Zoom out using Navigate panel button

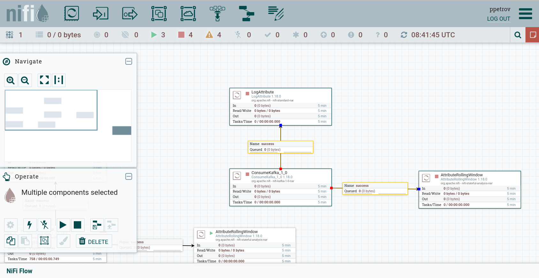25,80
